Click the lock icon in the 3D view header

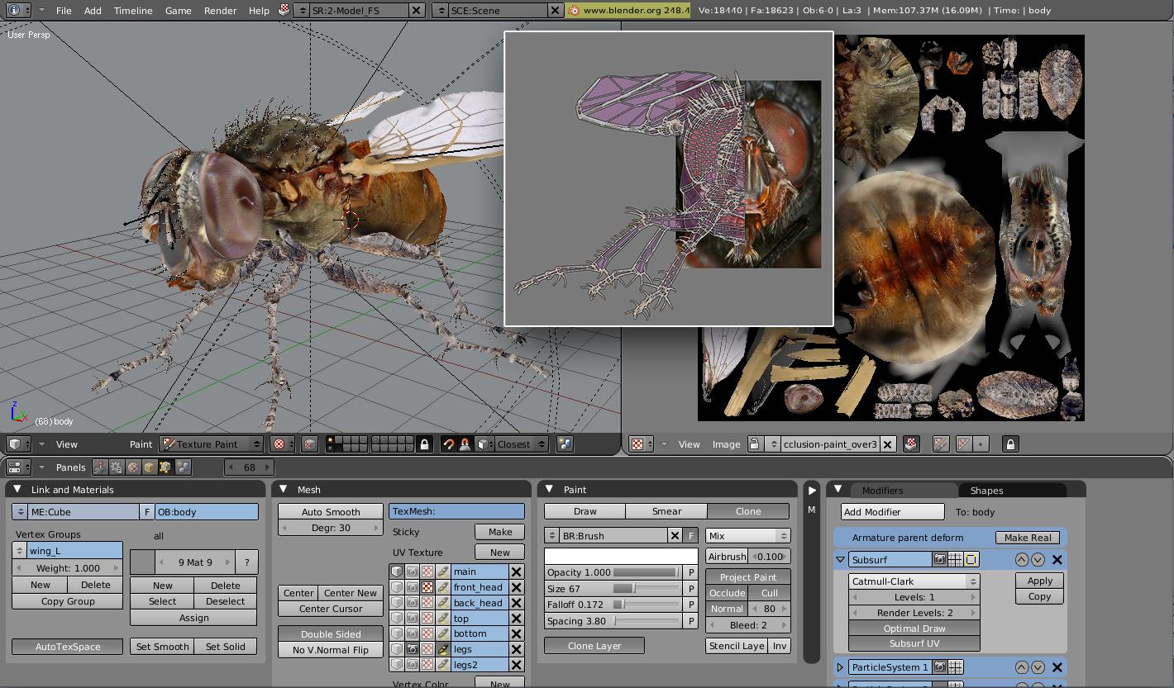pyautogui.click(x=426, y=444)
